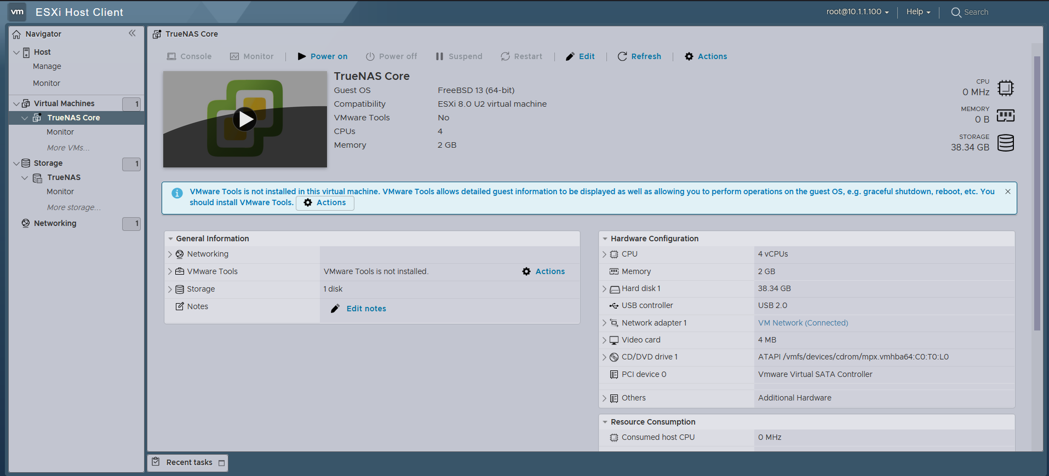The height and width of the screenshot is (476, 1049).
Task: Expand the Storage row in General Information
Action: pyautogui.click(x=170, y=289)
